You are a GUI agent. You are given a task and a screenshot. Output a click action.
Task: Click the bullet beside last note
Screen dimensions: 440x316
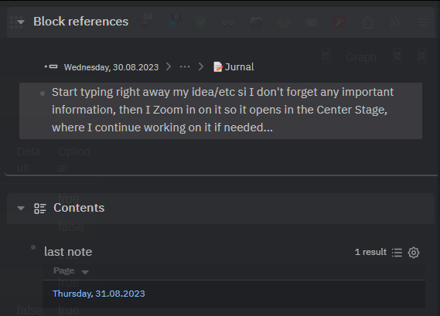(33, 247)
